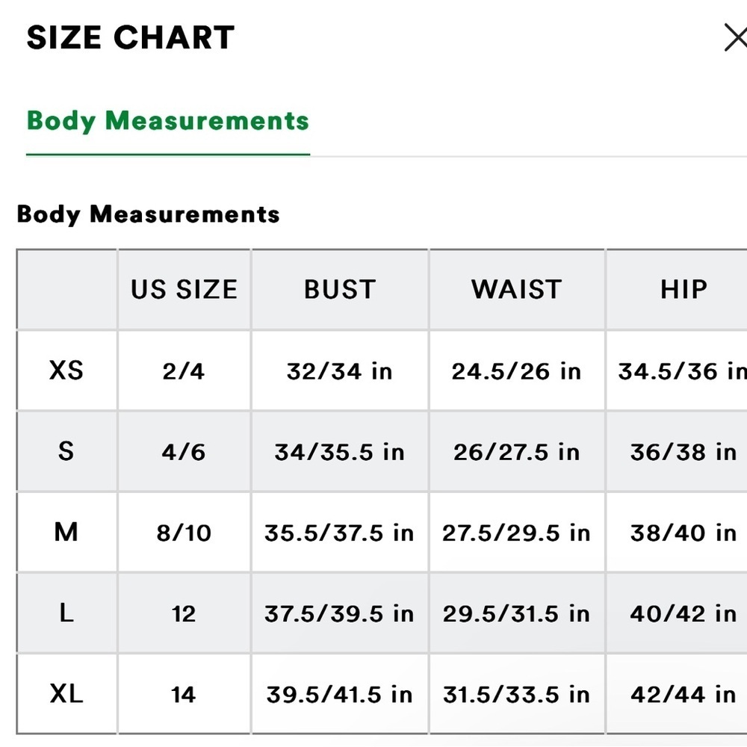Select the 32/34 in bust cell

pos(339,371)
